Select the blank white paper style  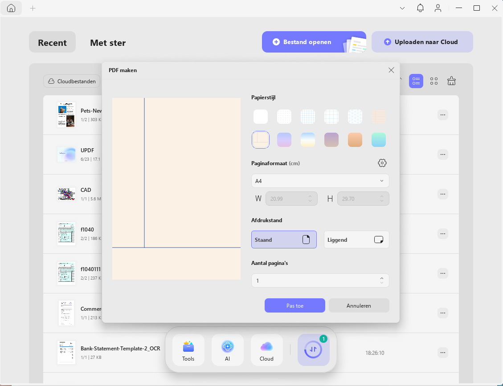(x=261, y=116)
